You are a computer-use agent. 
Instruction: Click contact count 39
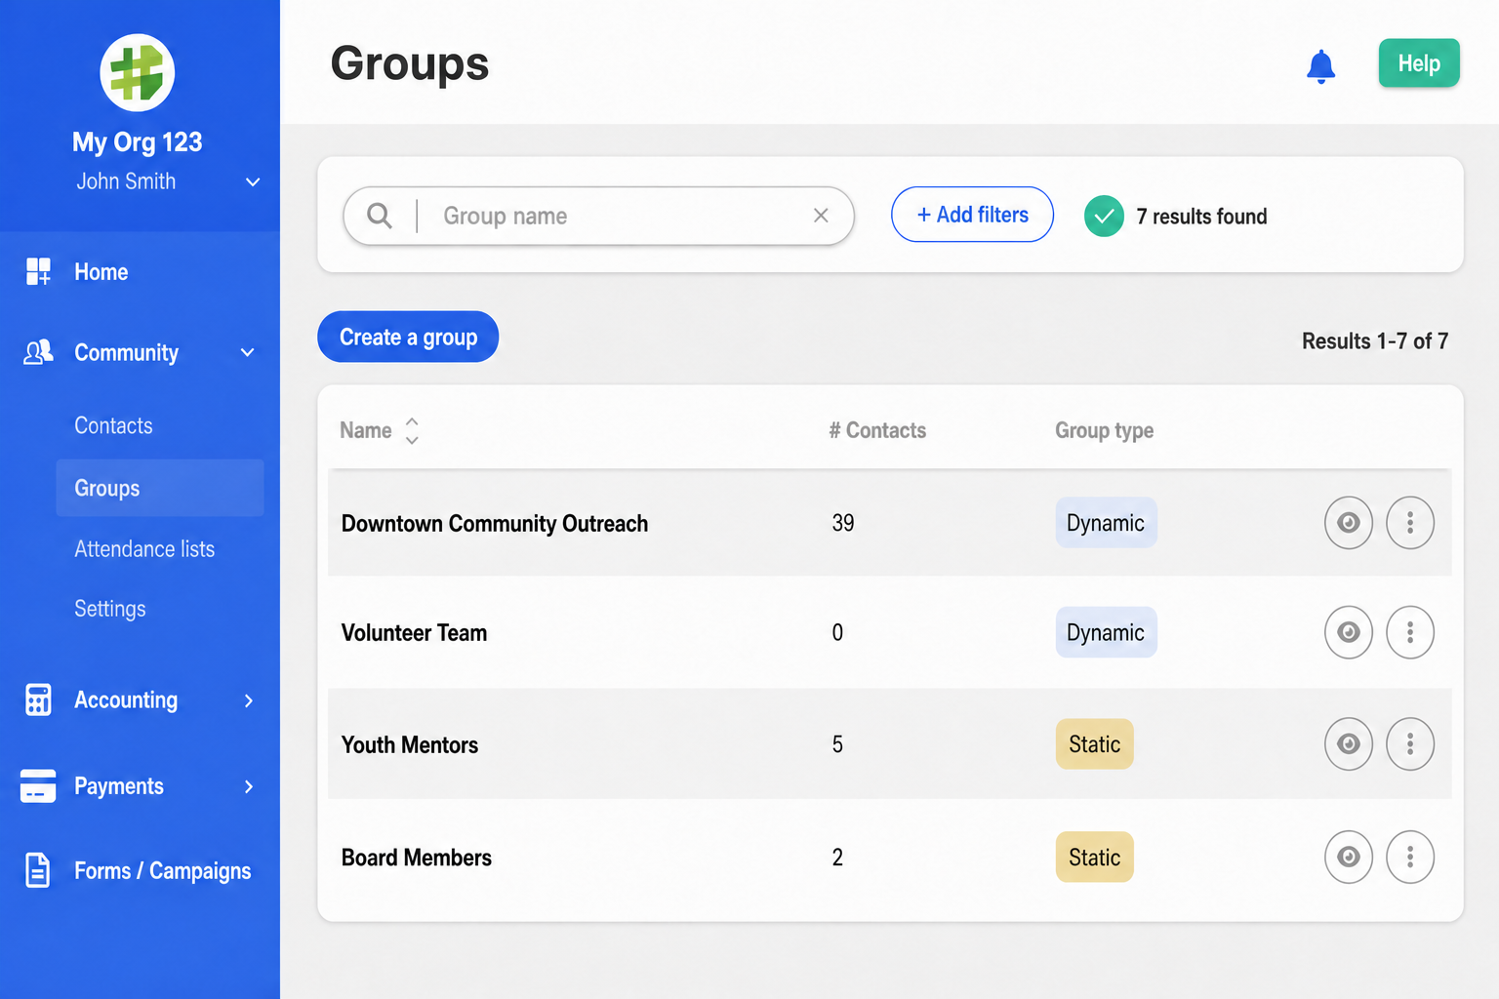tap(843, 523)
